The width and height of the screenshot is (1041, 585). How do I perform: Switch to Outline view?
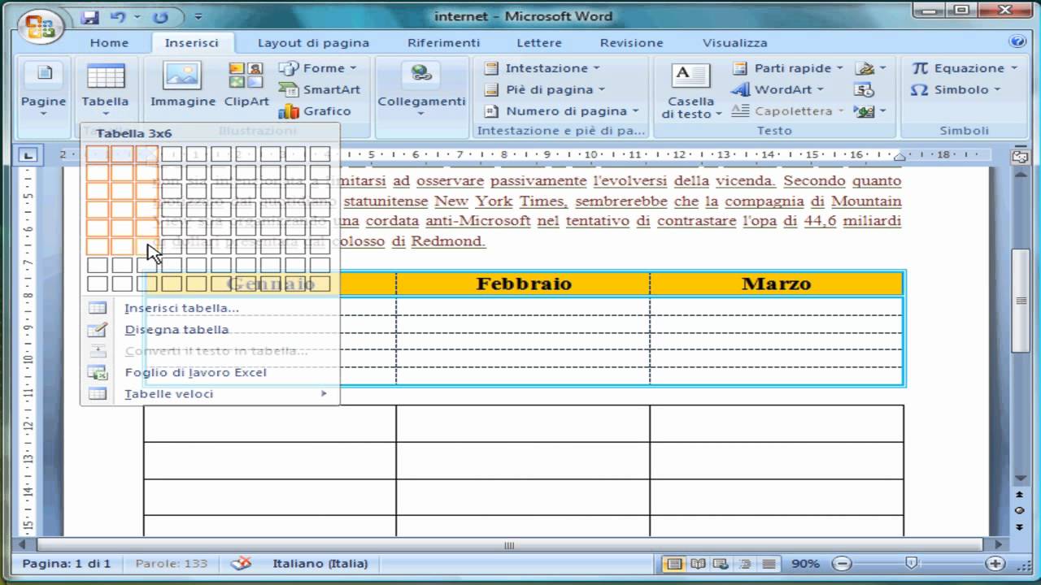pos(745,563)
